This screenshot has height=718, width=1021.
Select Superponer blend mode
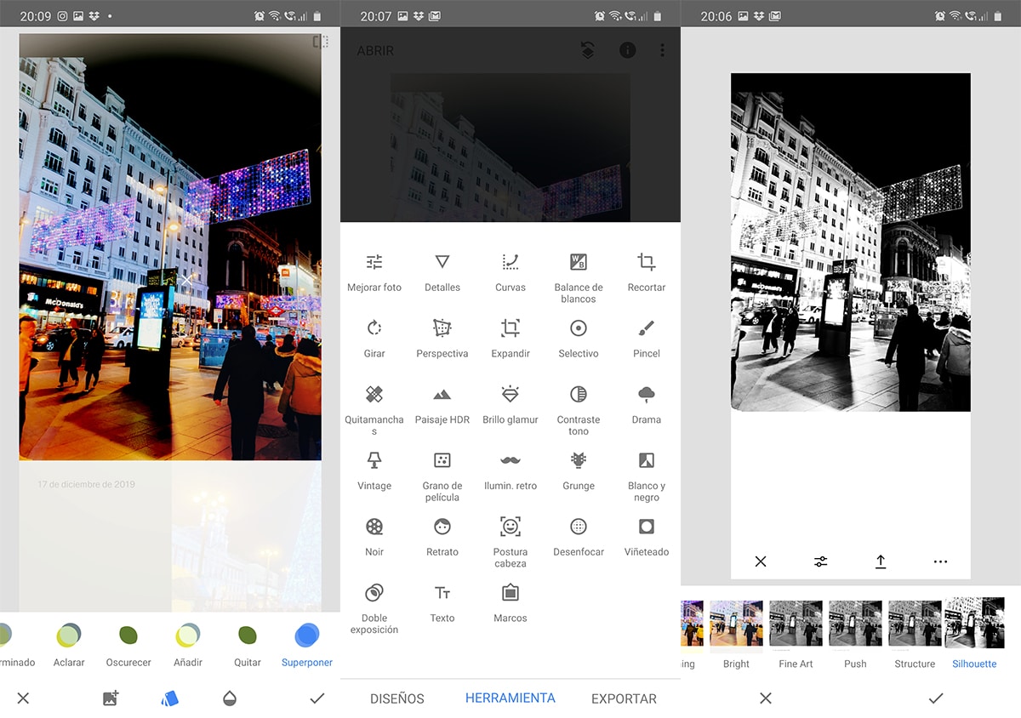point(307,643)
